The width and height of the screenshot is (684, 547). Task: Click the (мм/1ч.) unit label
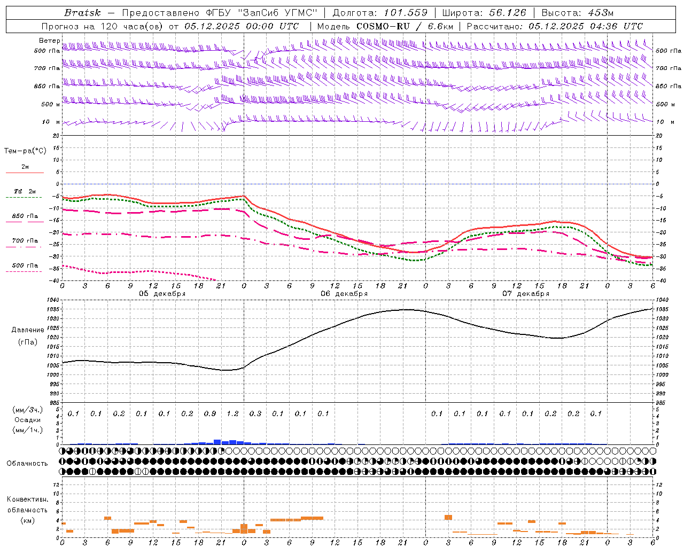tap(28, 430)
